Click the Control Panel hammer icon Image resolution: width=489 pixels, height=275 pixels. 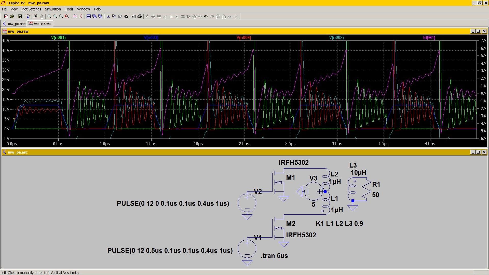click(x=28, y=17)
